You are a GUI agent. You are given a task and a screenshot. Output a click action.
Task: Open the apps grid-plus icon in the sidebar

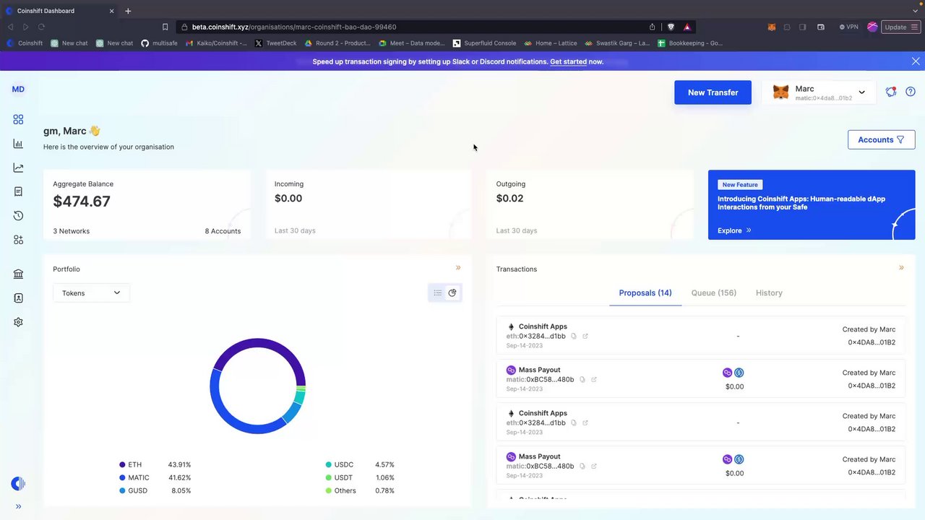[x=18, y=240]
